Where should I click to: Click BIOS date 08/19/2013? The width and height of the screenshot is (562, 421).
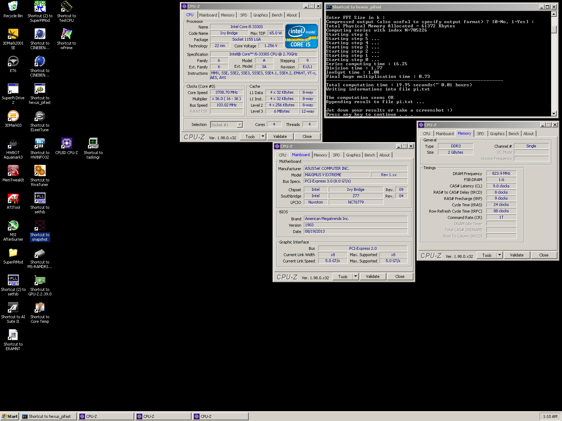coord(355,231)
